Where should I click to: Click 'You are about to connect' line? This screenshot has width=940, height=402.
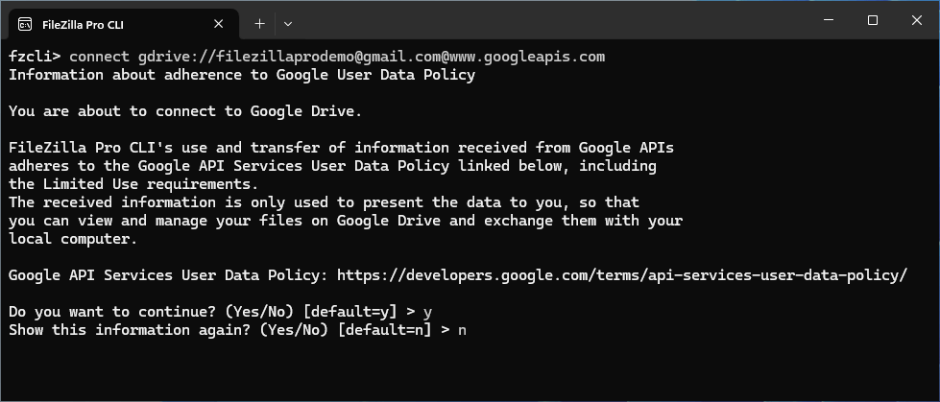click(x=184, y=111)
